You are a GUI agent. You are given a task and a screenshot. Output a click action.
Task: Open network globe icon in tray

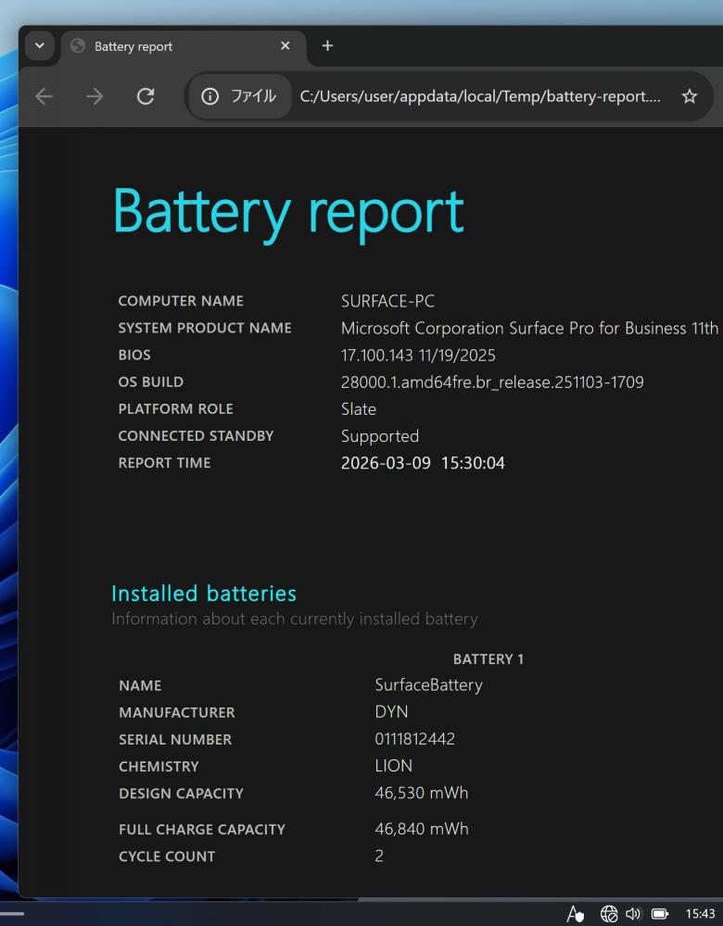(609, 914)
